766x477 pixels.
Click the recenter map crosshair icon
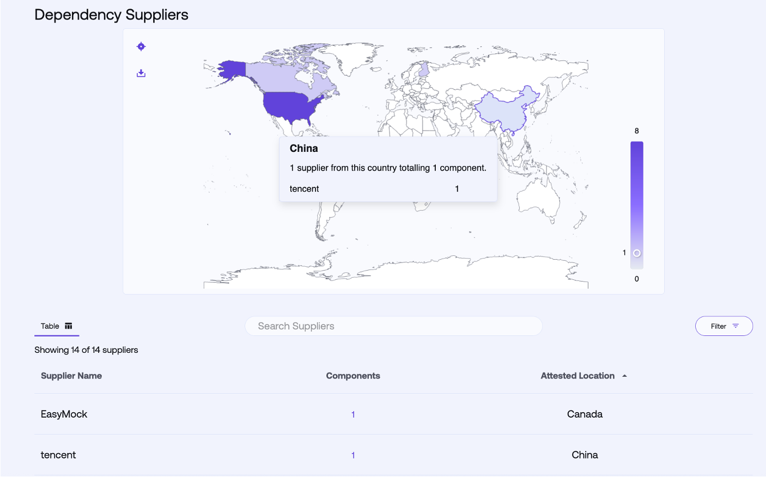(141, 46)
